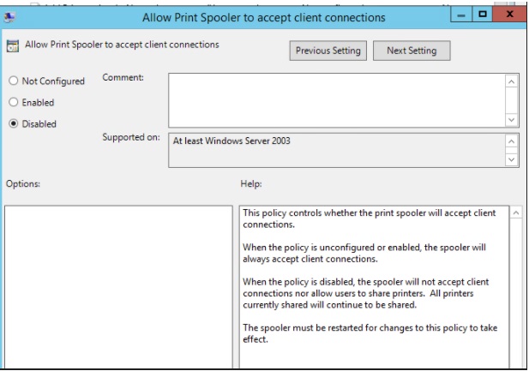Select the Not Configured radio button

tap(13, 81)
